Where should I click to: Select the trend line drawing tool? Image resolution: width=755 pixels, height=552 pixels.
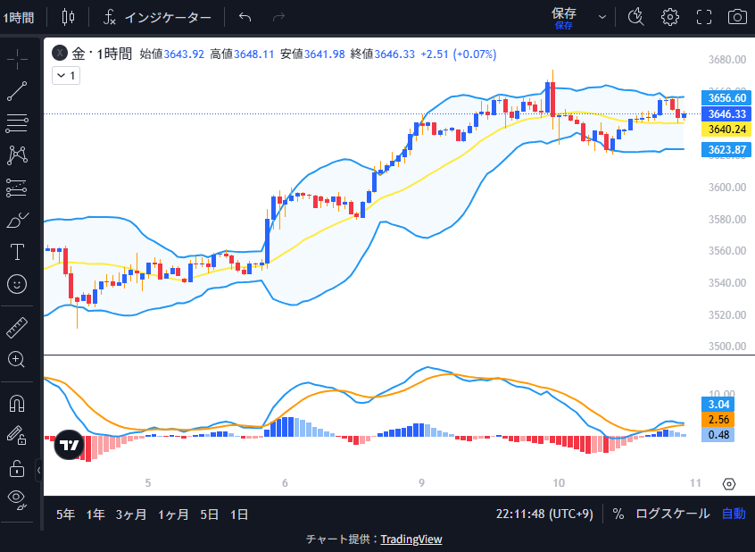[x=17, y=90]
